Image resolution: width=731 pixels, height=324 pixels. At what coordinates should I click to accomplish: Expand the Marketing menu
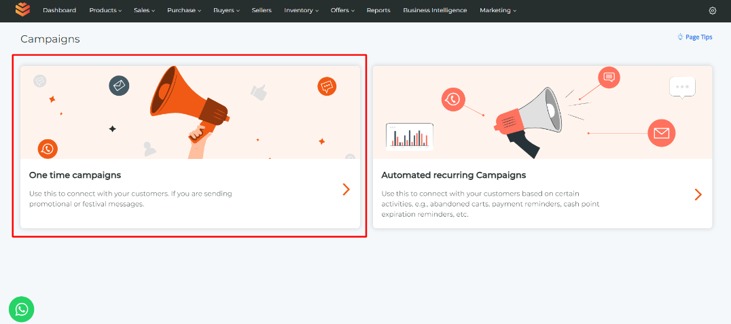[498, 10]
